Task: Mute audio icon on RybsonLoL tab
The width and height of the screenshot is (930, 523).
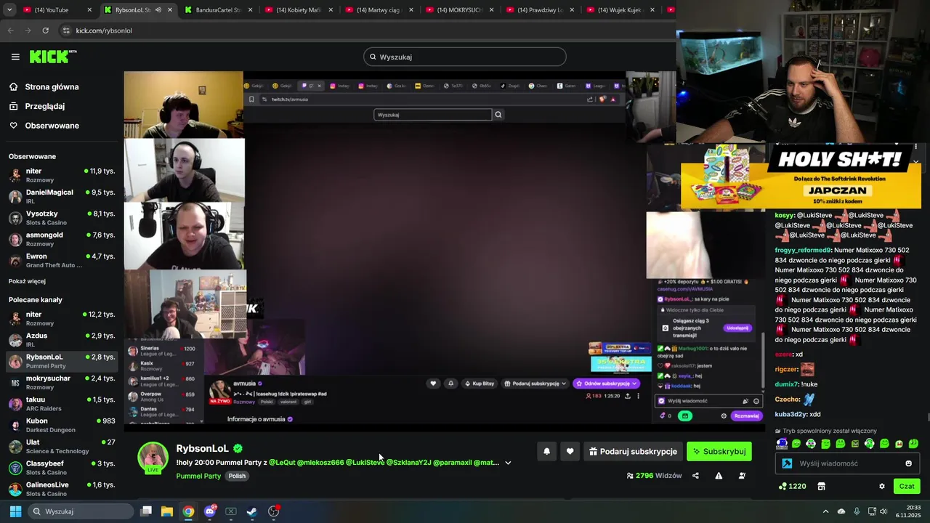Action: (x=158, y=10)
